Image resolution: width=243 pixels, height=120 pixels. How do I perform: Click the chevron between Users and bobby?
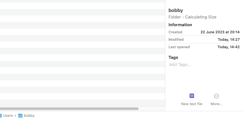pos(15,115)
